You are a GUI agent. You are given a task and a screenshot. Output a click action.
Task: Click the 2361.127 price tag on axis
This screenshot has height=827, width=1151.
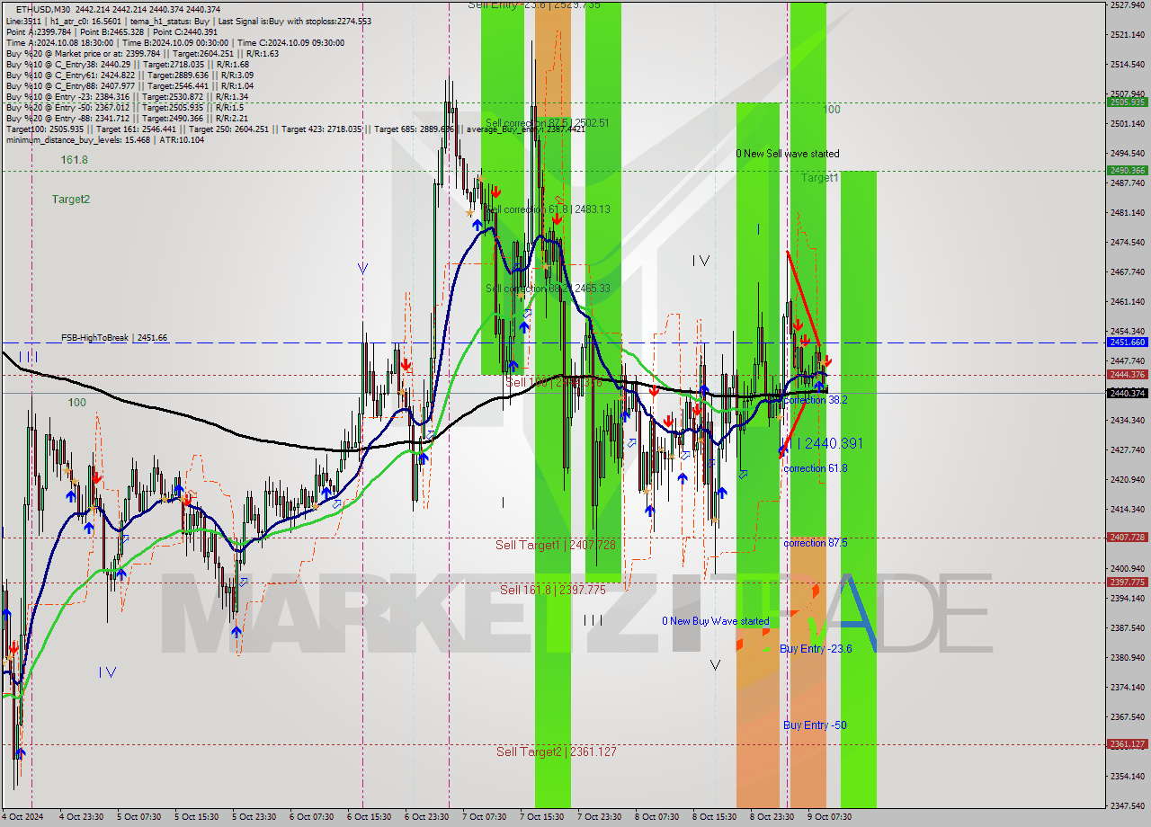pos(1127,744)
